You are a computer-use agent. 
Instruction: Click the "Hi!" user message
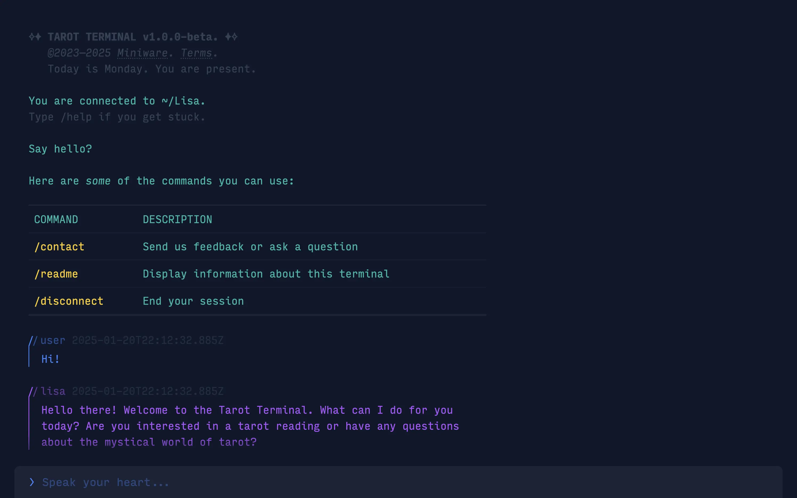(x=50, y=359)
